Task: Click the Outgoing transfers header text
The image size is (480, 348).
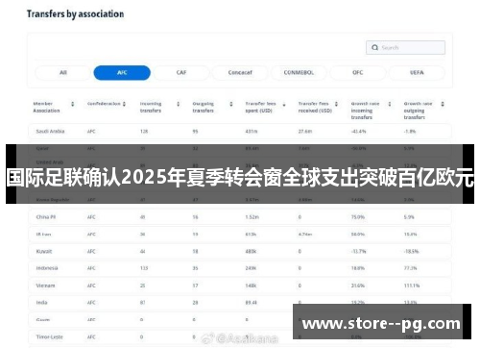Action: point(204,107)
